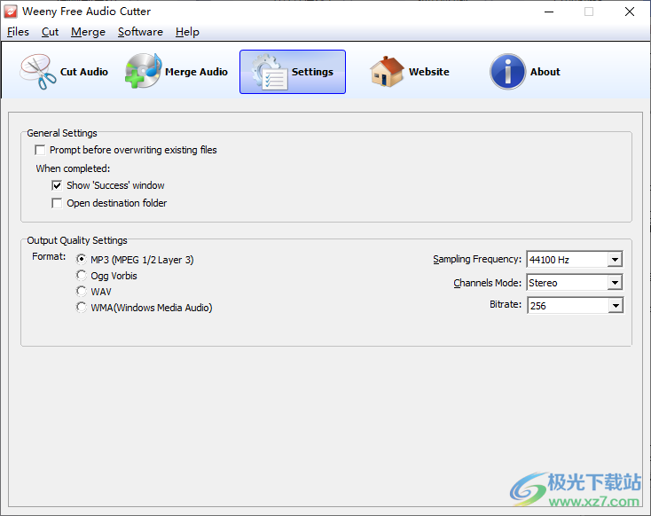Open the Help menu
The image size is (651, 516).
pyautogui.click(x=187, y=32)
